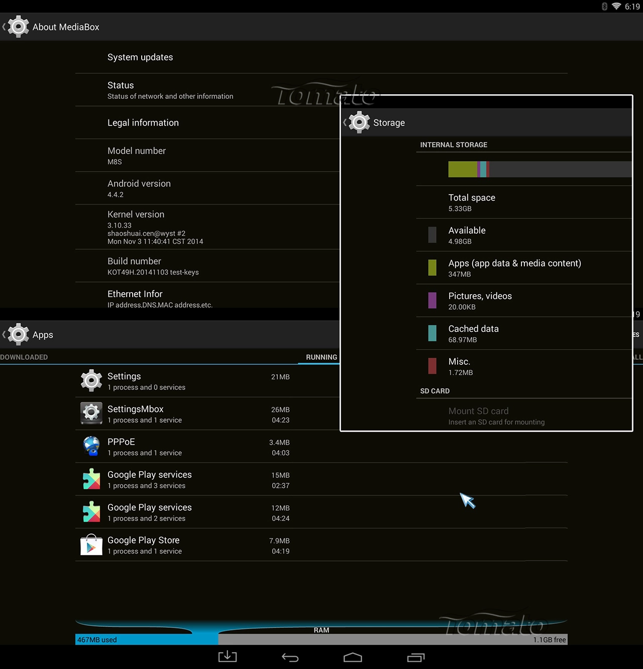
Task: Tap the navigation bar Back arrow
Action: [290, 657]
